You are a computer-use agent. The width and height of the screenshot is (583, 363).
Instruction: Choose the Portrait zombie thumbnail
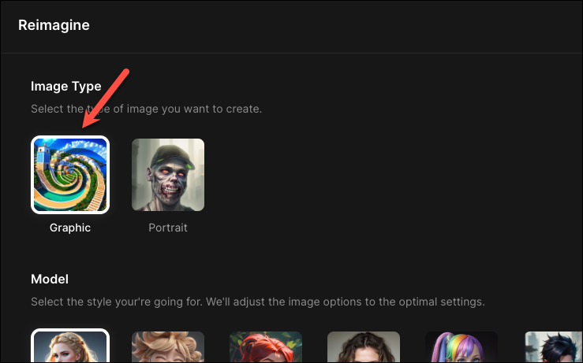[168, 175]
